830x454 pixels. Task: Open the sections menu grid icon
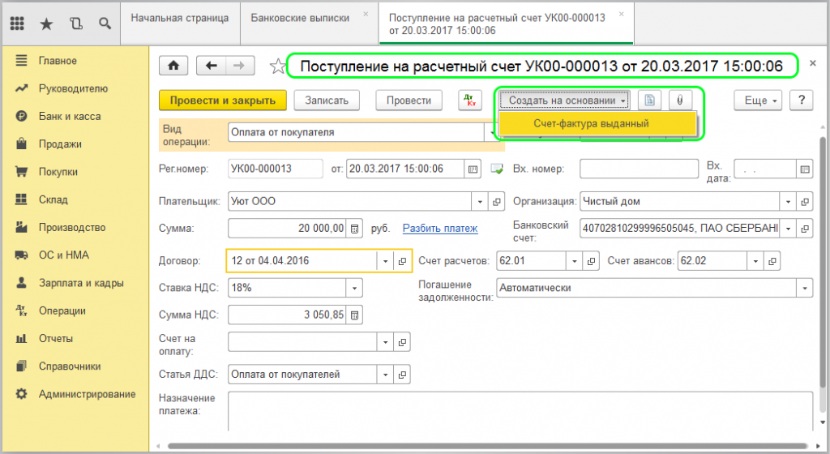point(17,24)
